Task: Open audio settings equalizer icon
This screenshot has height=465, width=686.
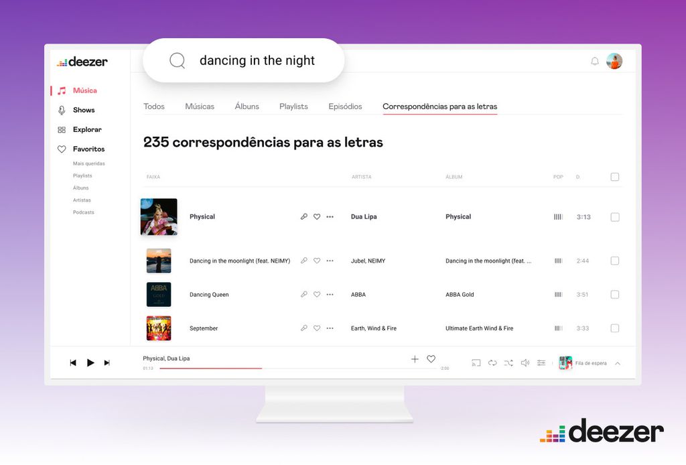Action: [x=541, y=362]
